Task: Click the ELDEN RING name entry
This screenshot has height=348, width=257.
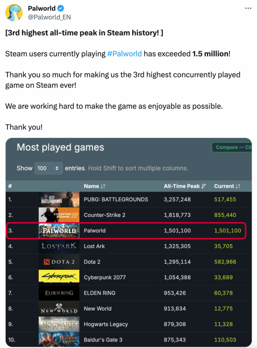Action: pos(100,293)
